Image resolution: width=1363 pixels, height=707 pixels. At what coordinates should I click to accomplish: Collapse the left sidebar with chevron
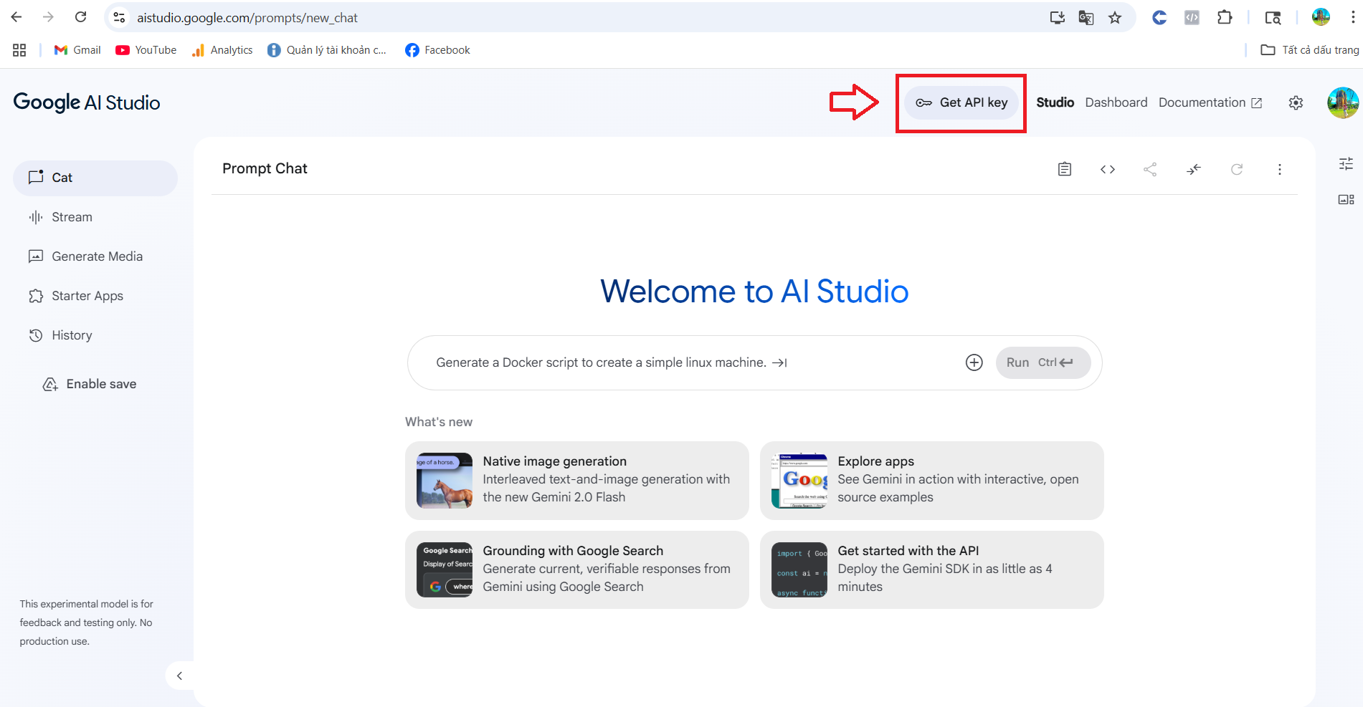[179, 675]
